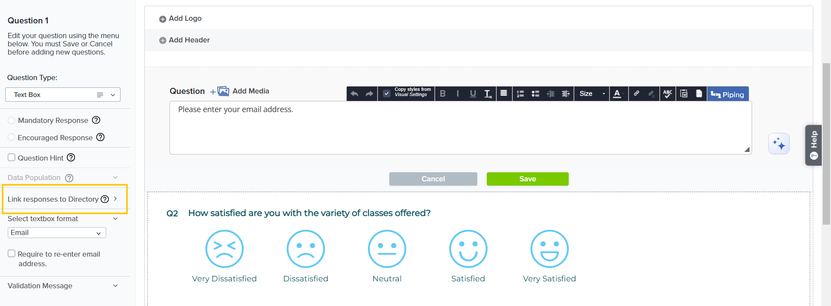Insert a link with the link icon
Image resolution: width=831 pixels, height=306 pixels.
[636, 93]
